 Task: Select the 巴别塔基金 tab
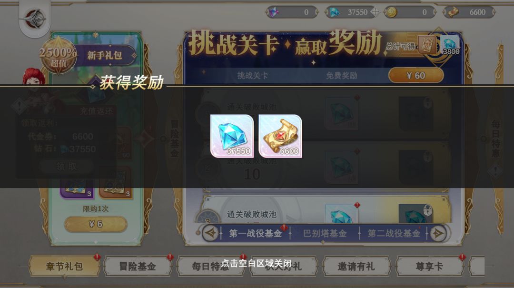click(x=325, y=234)
